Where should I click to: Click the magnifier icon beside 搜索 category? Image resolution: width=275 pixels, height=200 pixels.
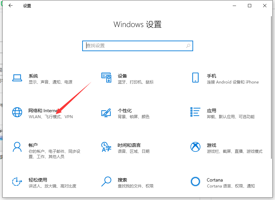point(106,182)
